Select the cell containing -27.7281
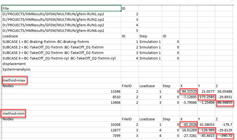This screenshot has width=237, height=140. 188,136
